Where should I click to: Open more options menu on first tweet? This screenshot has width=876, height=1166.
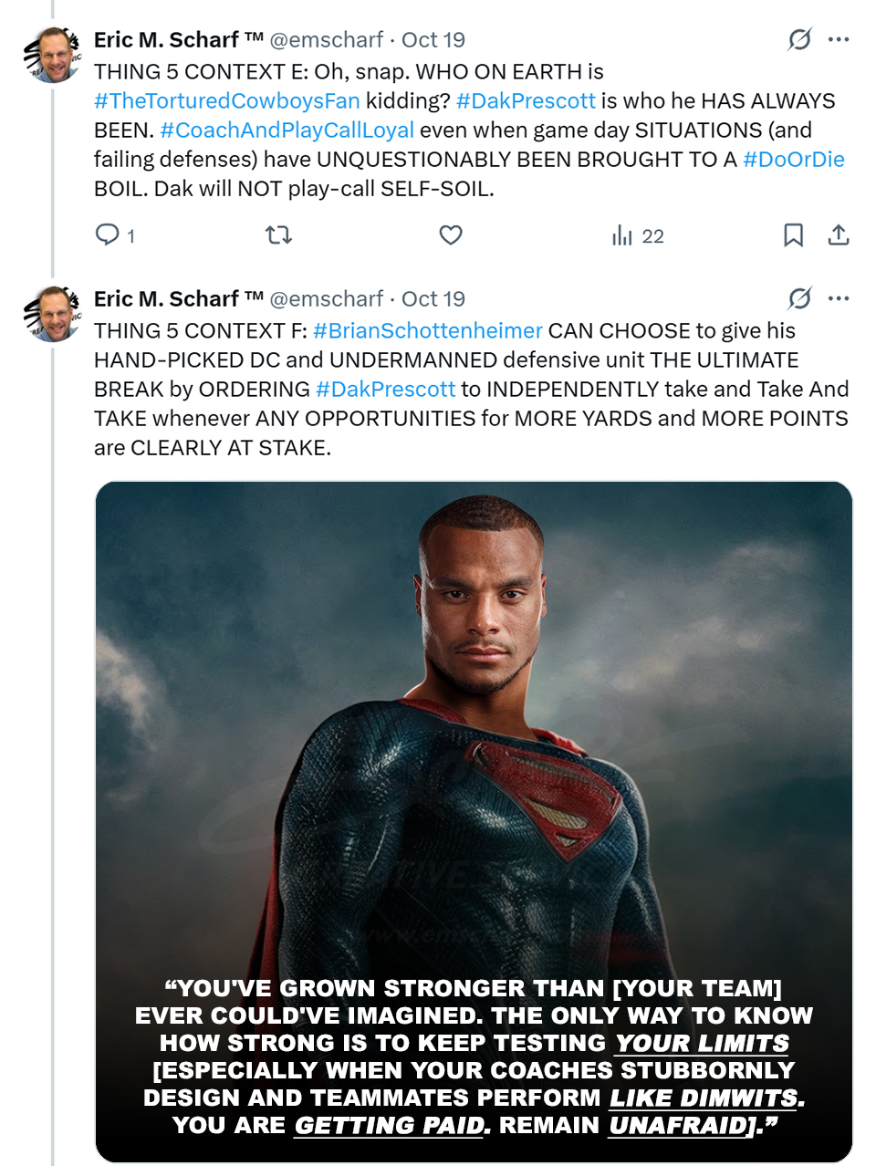click(x=839, y=39)
